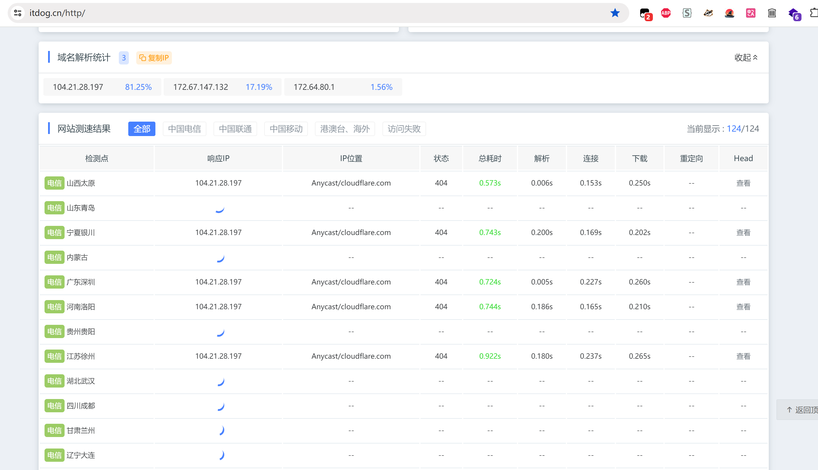Click the 电信 tag of 内蒙古
Image resolution: width=818 pixels, height=470 pixels.
tap(54, 257)
